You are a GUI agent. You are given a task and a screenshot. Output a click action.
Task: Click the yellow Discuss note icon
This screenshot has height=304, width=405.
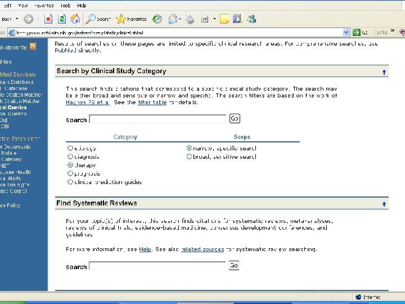[224, 19]
